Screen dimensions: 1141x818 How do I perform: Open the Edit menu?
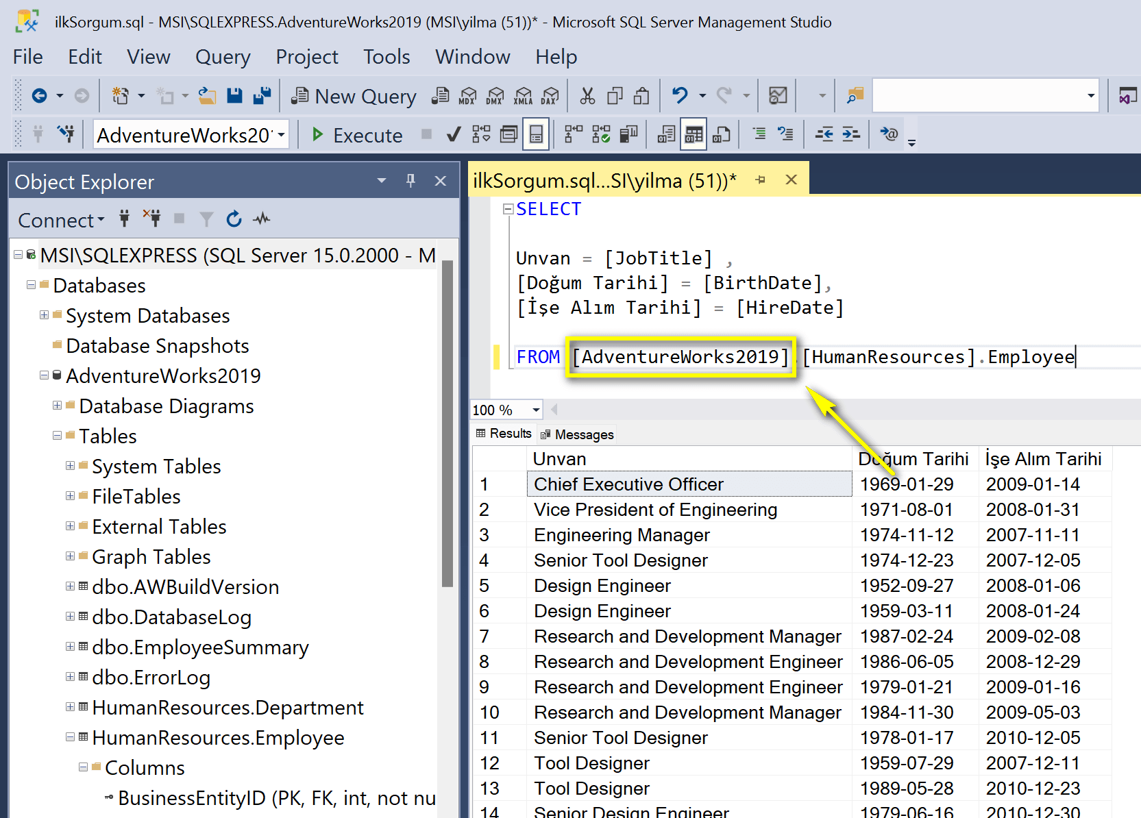point(85,57)
